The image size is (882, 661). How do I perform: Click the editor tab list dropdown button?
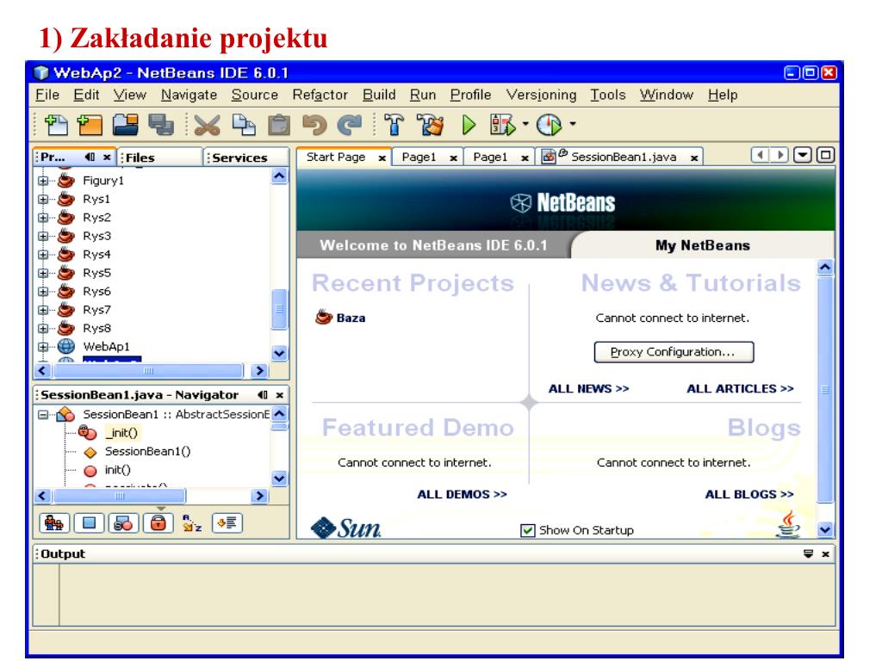803,155
